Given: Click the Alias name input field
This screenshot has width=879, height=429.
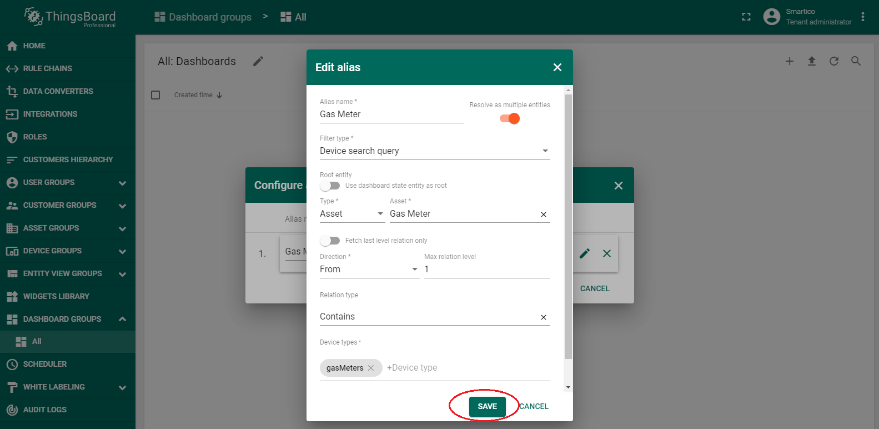Looking at the screenshot, I should point(391,114).
